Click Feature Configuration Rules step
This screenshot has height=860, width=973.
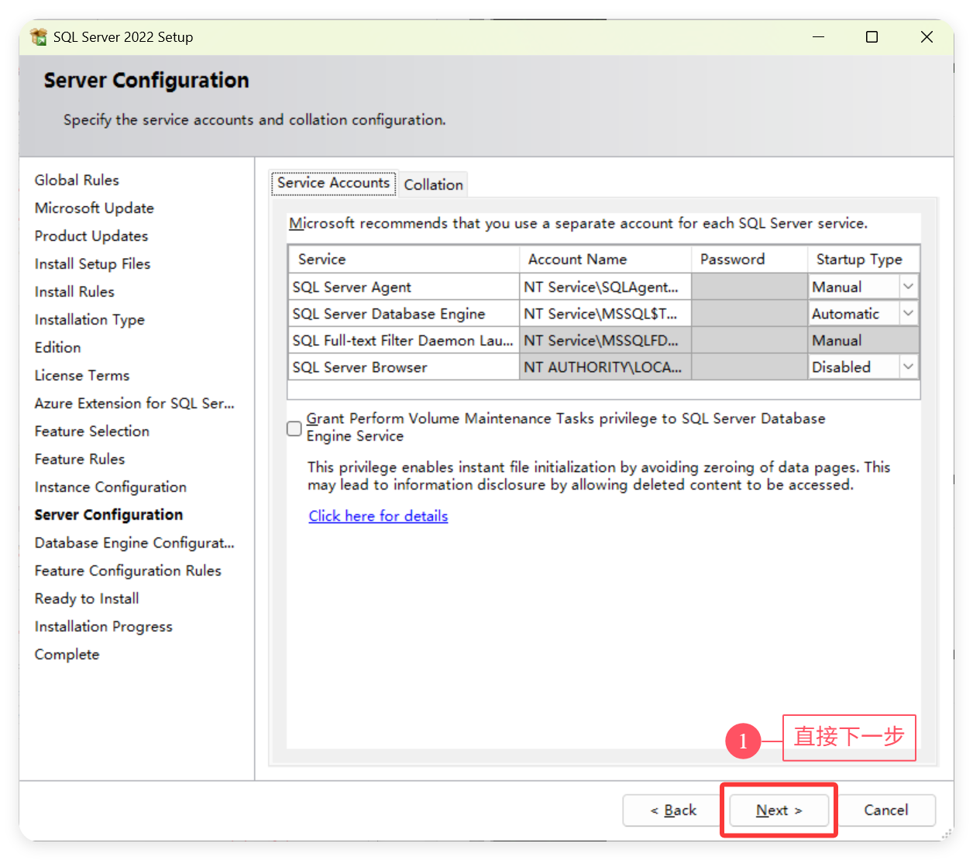coord(128,570)
